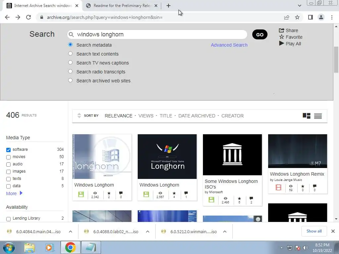Switch to tile grid view
The height and width of the screenshot is (254, 339).
(306, 116)
